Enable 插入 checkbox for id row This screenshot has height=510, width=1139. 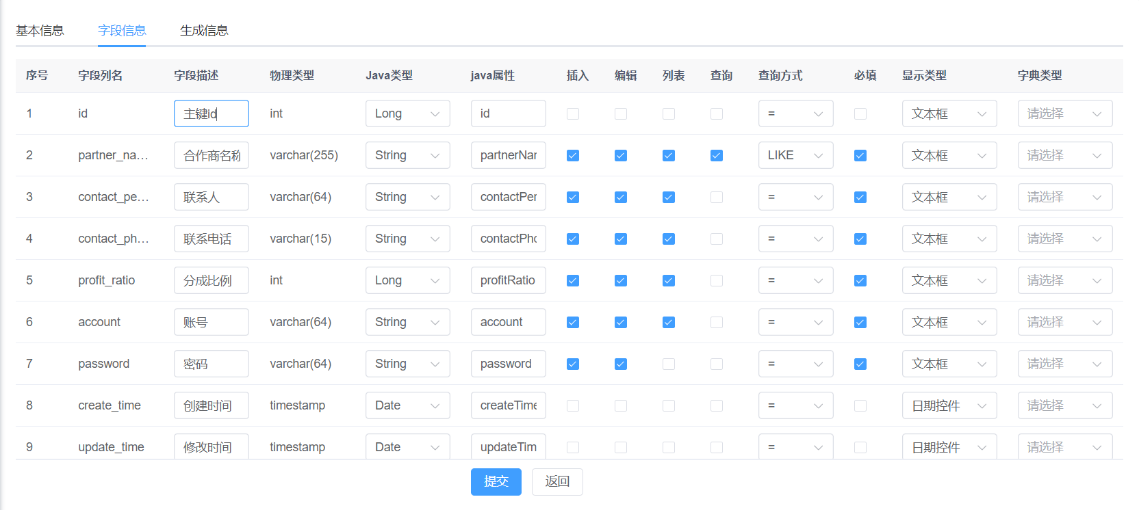(x=573, y=113)
